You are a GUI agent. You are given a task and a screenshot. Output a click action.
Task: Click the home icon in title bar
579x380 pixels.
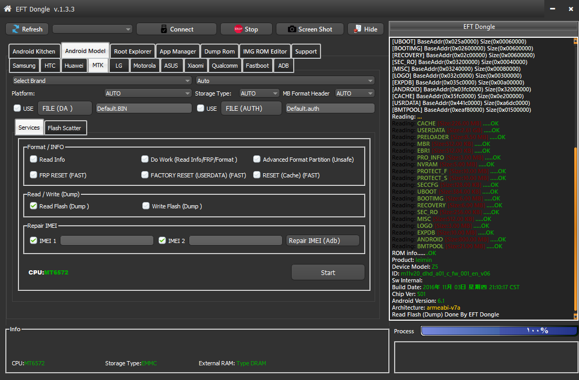tap(7, 9)
